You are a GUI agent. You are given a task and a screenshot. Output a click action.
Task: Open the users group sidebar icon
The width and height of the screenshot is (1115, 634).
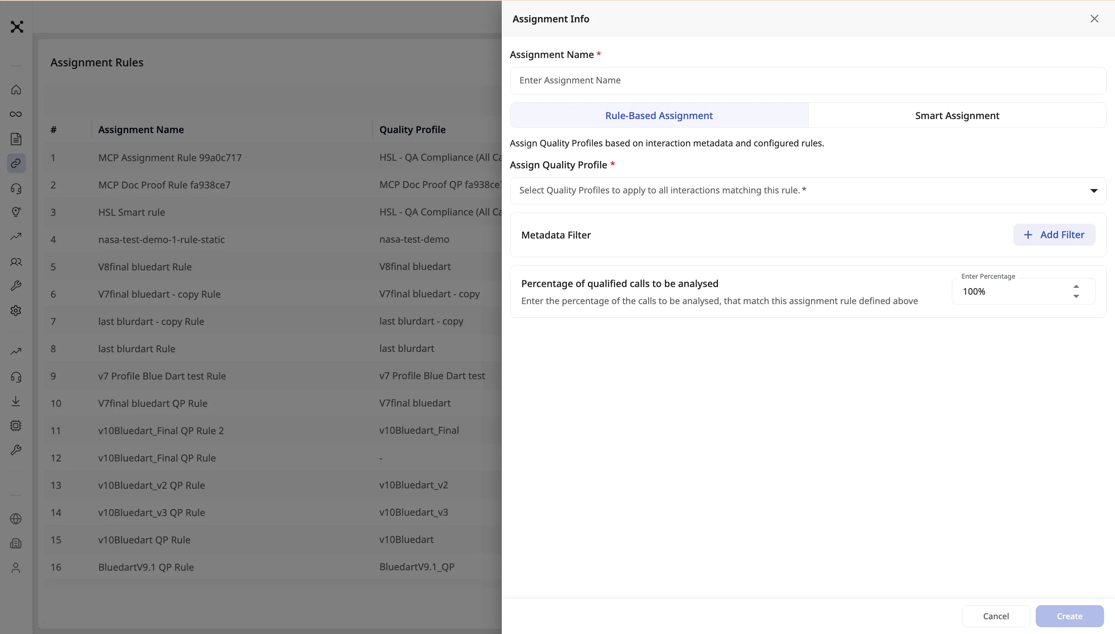coord(16,262)
